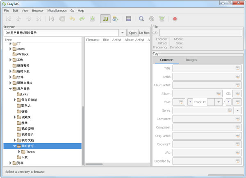Screen dimensions: 246x178
Task: Collapse the 我的音乐 folder node
Action: [x=15, y=146]
